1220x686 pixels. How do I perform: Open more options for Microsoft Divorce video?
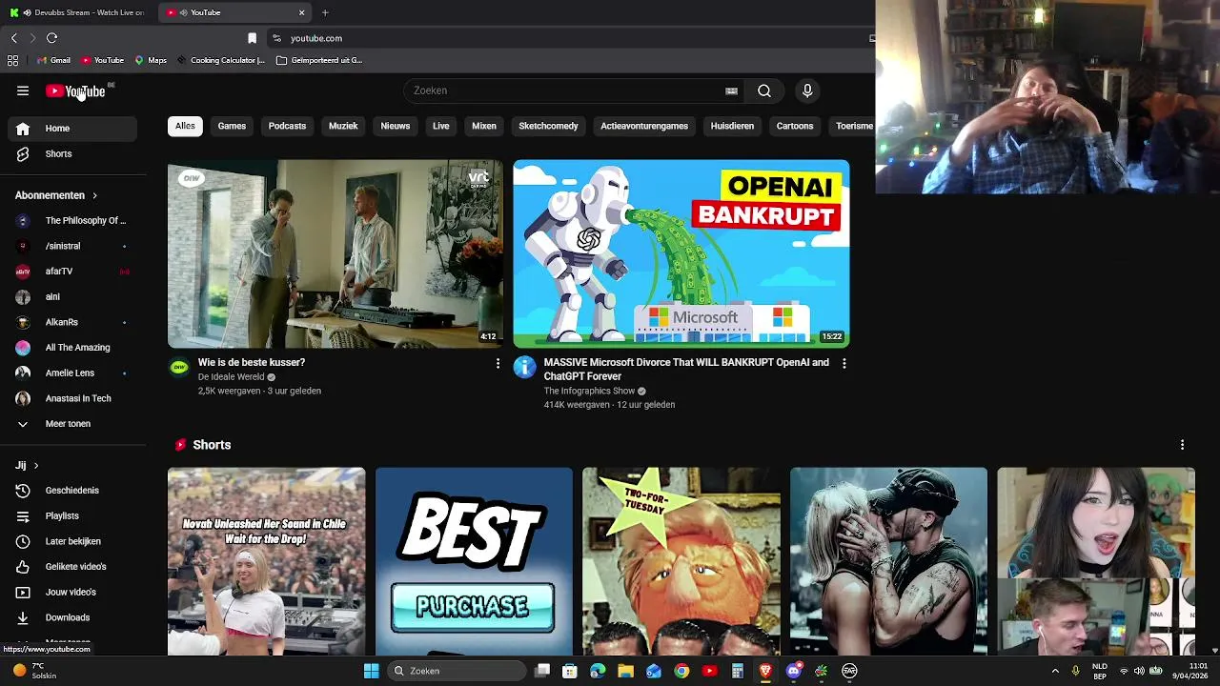[x=844, y=363]
